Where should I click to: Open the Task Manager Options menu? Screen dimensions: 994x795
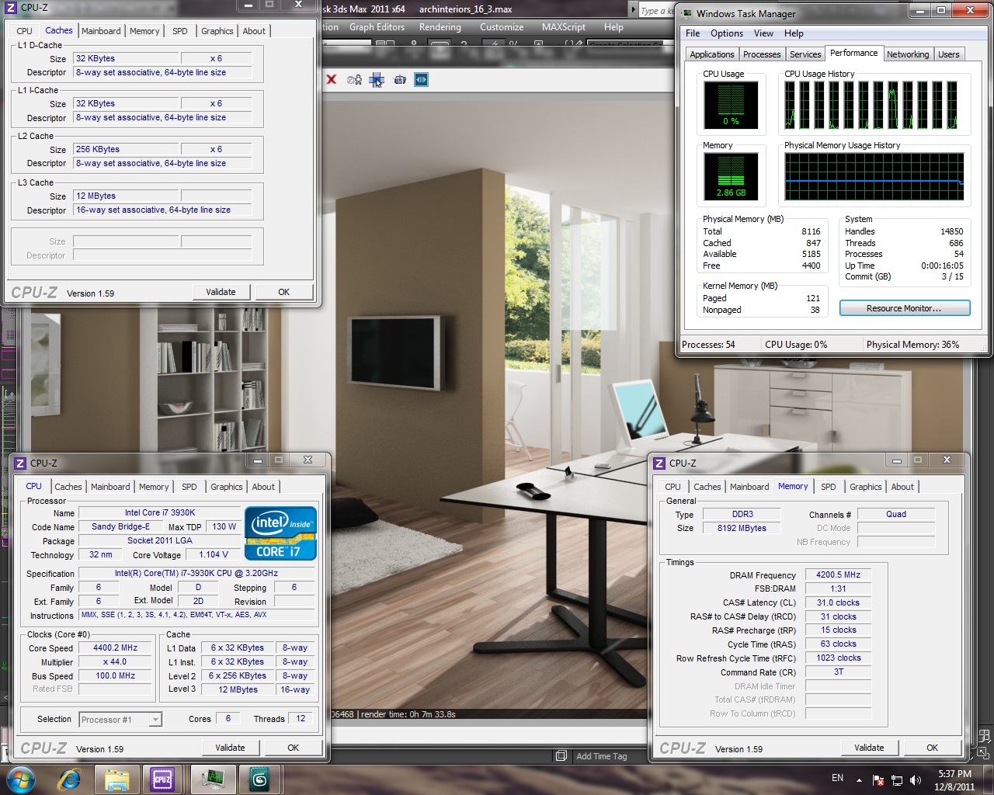[x=727, y=33]
